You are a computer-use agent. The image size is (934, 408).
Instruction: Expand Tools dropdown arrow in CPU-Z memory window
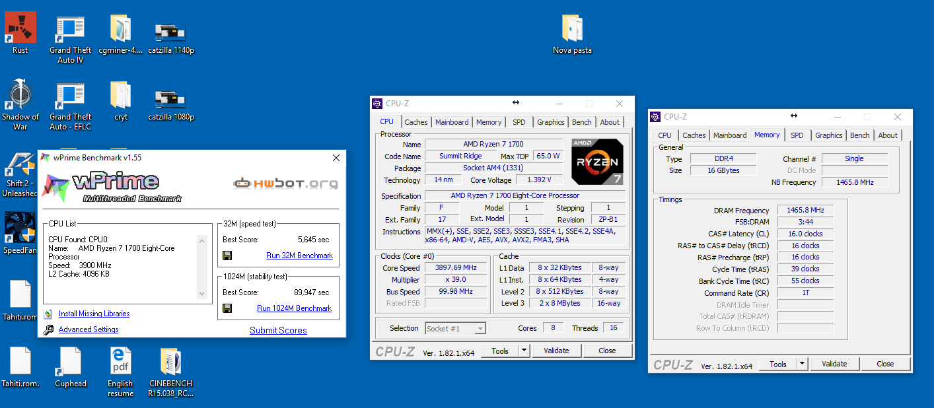click(802, 364)
